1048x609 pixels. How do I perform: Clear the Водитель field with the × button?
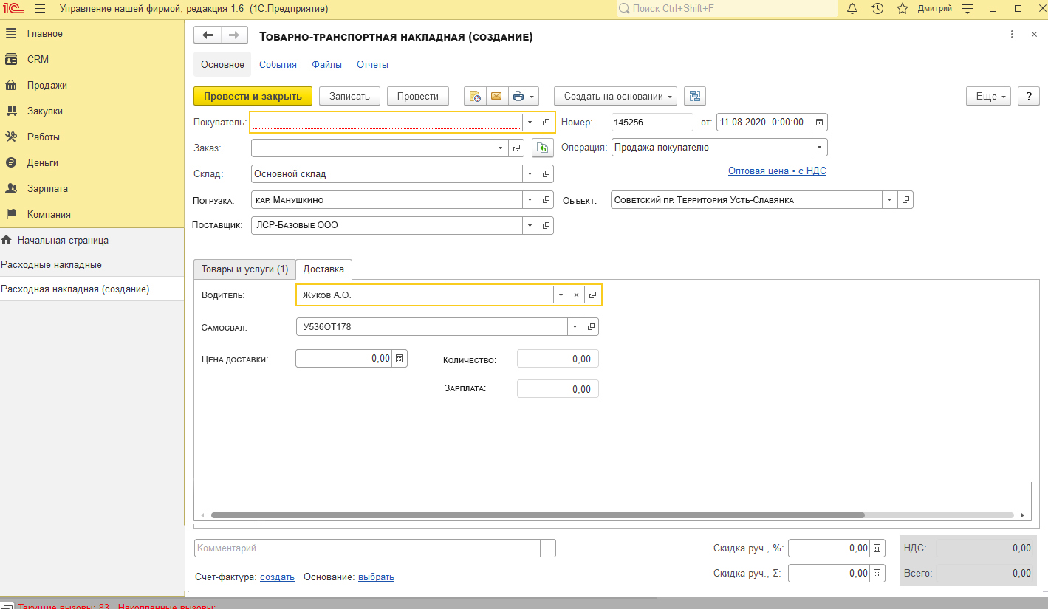[576, 295]
